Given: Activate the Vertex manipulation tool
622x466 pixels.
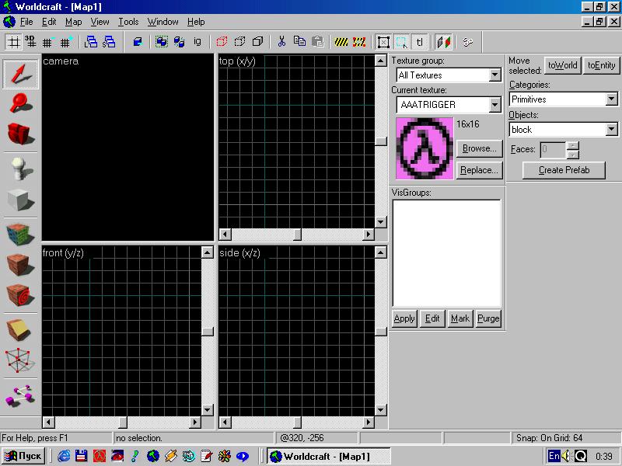Looking at the screenshot, I should tap(20, 360).
